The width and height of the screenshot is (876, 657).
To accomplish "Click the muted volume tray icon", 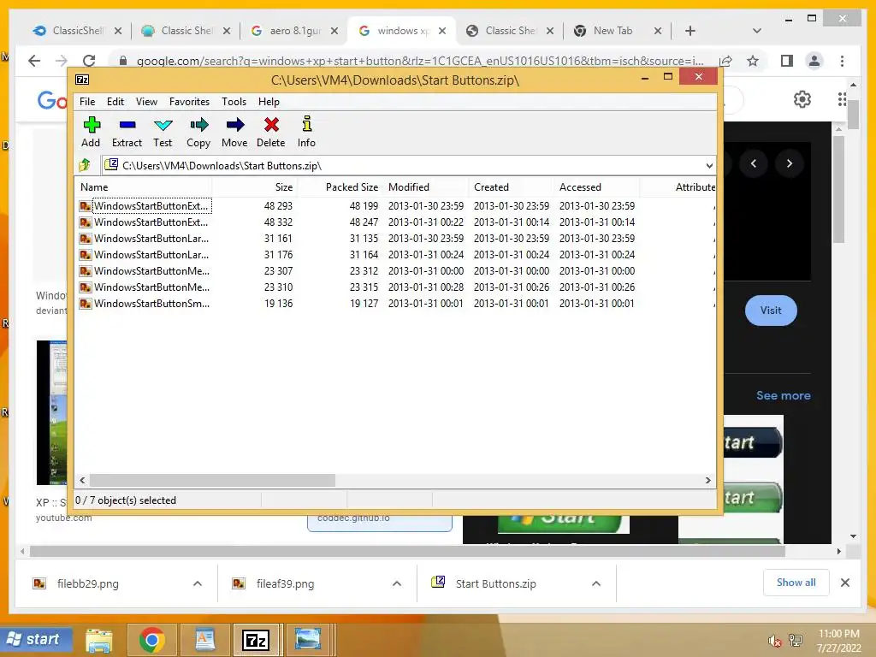I will (x=774, y=641).
